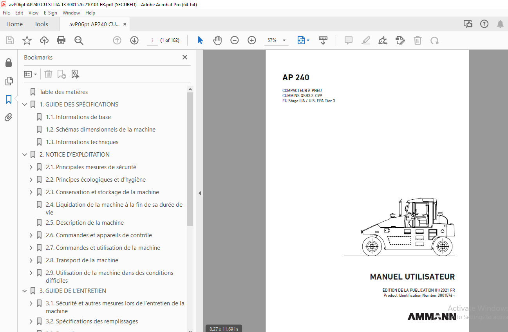Collapse navigation pane with divider arrow
The height and width of the screenshot is (332, 508).
tap(199, 193)
